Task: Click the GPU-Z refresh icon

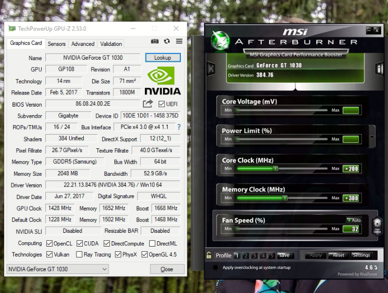Action: coord(167,41)
